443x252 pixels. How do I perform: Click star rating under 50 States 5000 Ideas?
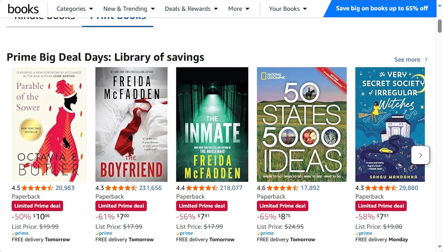(x=282, y=188)
